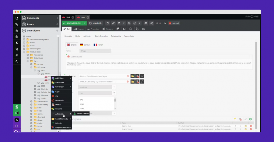Open the Schedule calendar icon tab
Screen dimensions: 274x142
coord(118,29)
